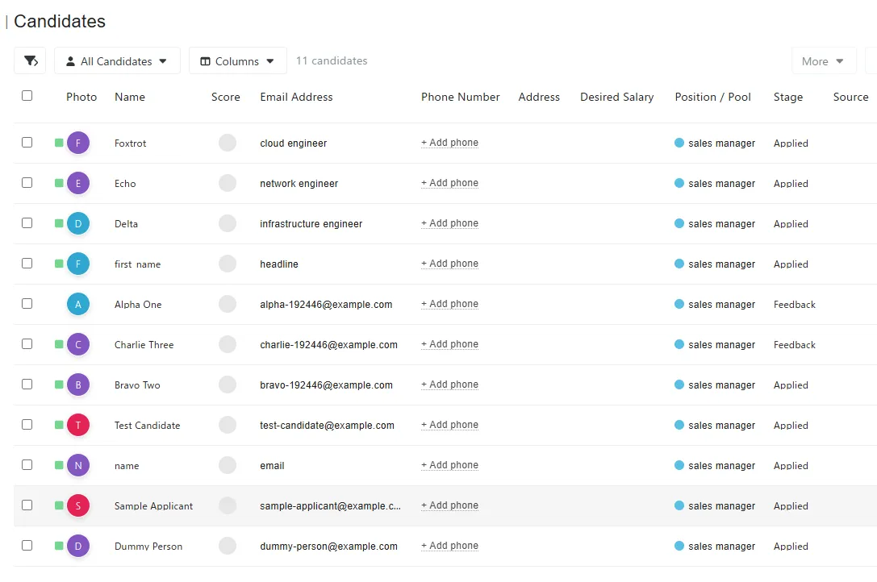877x582 pixels.
Task: Click the '11 candidates' count label
Action: tap(332, 60)
